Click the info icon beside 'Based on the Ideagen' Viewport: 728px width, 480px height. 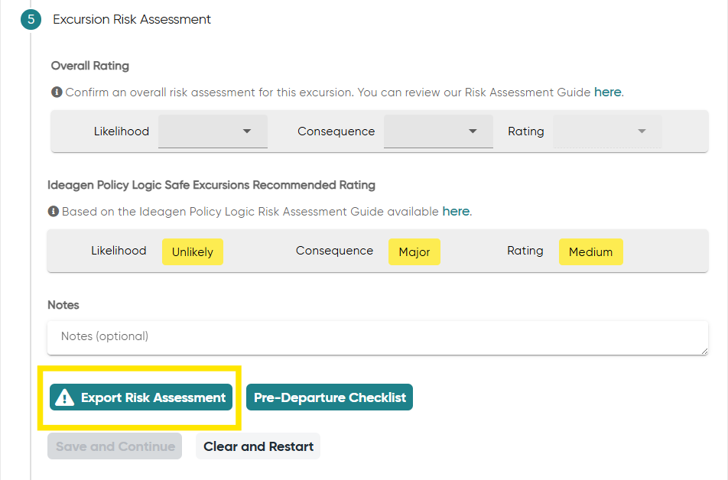(x=54, y=211)
